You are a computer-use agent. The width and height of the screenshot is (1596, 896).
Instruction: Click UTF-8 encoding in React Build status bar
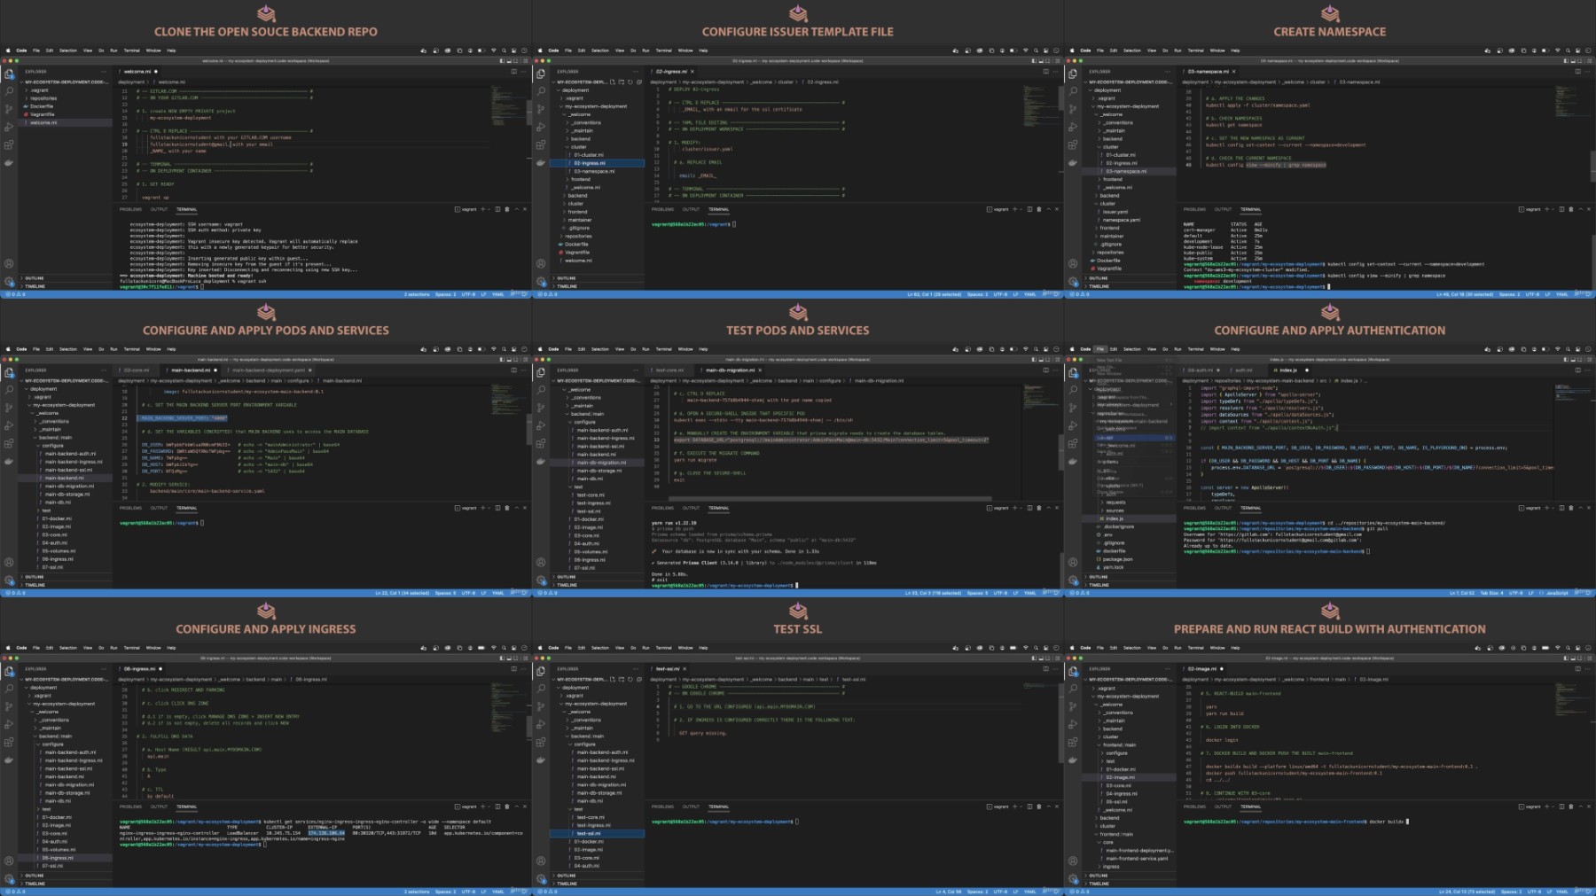point(1532,892)
